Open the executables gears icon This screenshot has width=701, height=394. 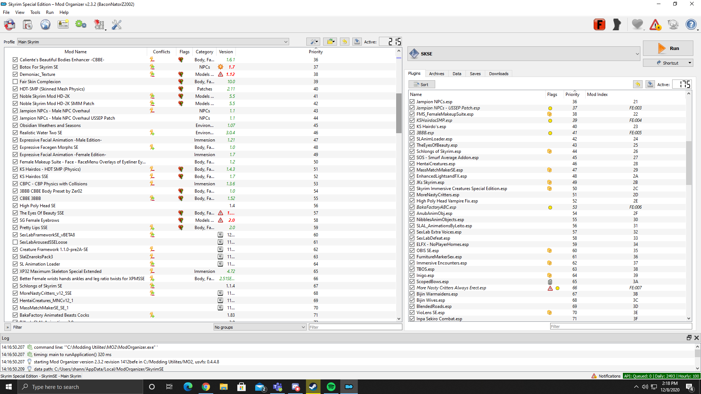point(81,25)
